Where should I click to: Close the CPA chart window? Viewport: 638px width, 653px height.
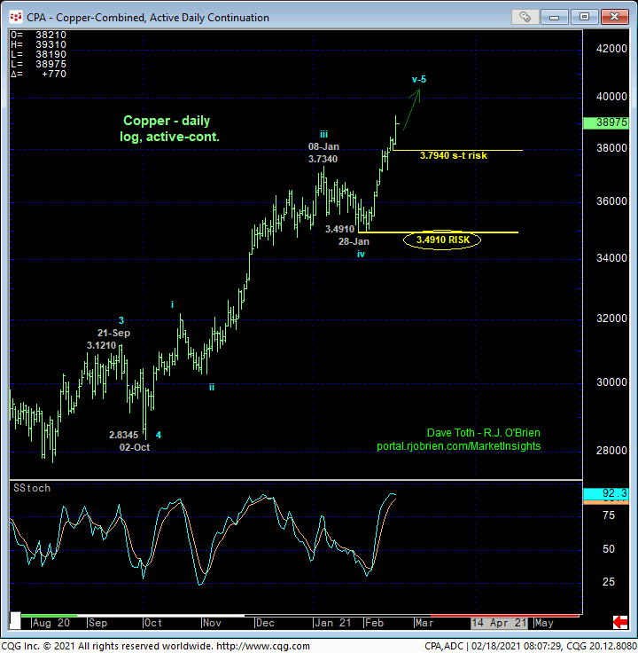[613, 17]
